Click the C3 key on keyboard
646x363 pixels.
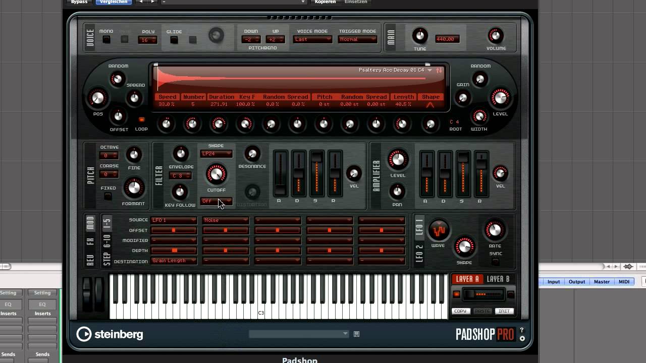coord(261,297)
